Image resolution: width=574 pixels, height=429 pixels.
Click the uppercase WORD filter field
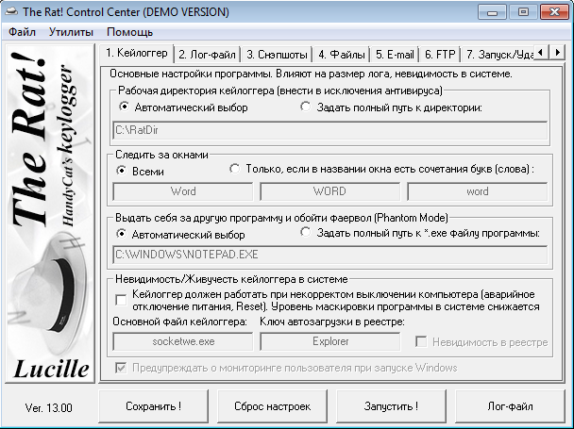click(329, 191)
